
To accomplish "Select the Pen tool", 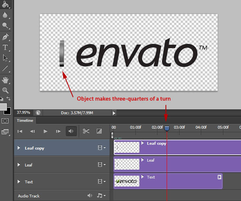I will pyautogui.click(x=5, y=37).
